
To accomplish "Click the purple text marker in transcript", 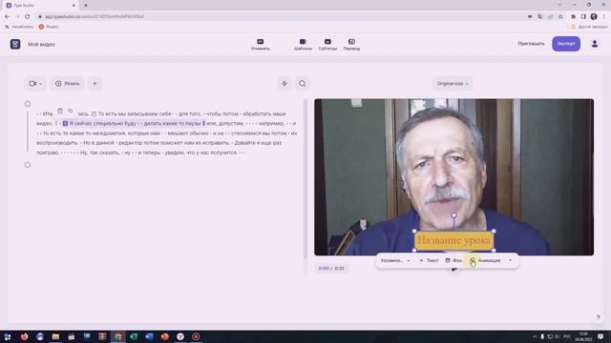I will 65,123.
